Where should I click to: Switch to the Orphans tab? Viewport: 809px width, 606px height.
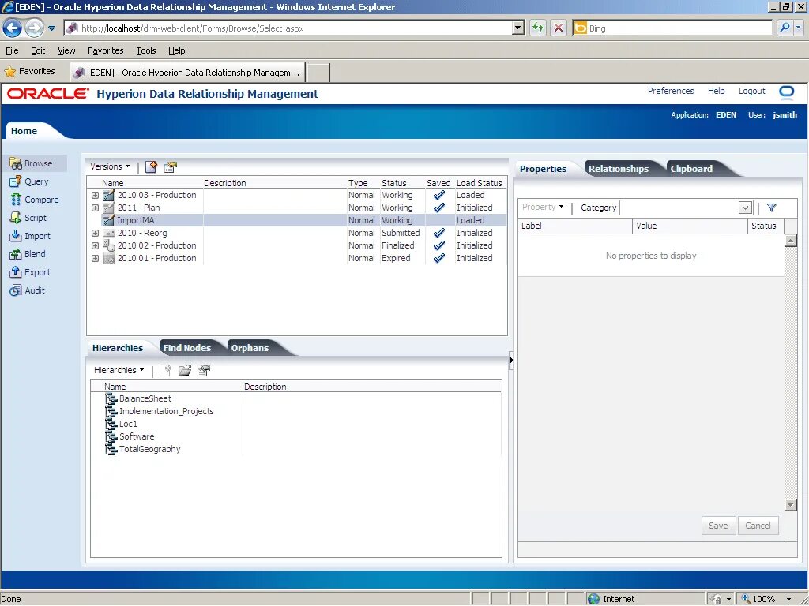pyautogui.click(x=250, y=348)
